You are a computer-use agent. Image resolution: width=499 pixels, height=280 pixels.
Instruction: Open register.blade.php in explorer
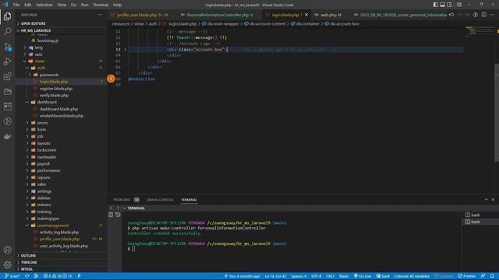[x=55, y=89]
